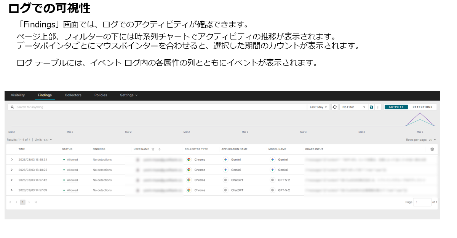Switch the chart view to Detections
457x238 pixels.
pos(422,107)
